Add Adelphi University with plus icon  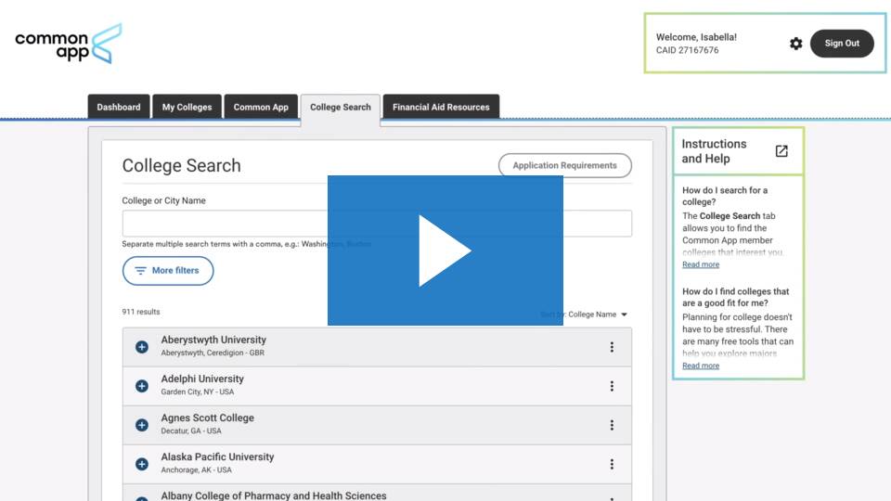[142, 386]
